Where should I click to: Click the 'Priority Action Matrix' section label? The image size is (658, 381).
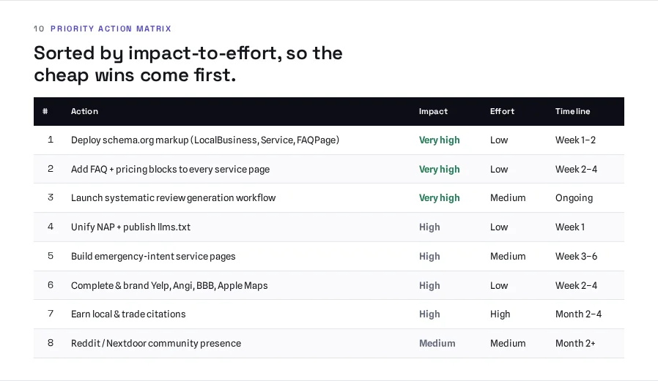click(111, 29)
